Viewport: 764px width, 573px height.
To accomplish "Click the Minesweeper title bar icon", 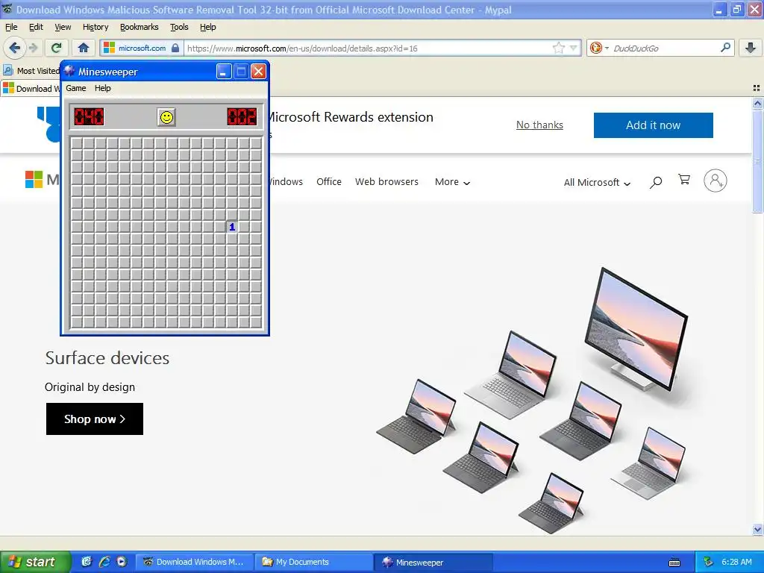I will (x=69, y=71).
